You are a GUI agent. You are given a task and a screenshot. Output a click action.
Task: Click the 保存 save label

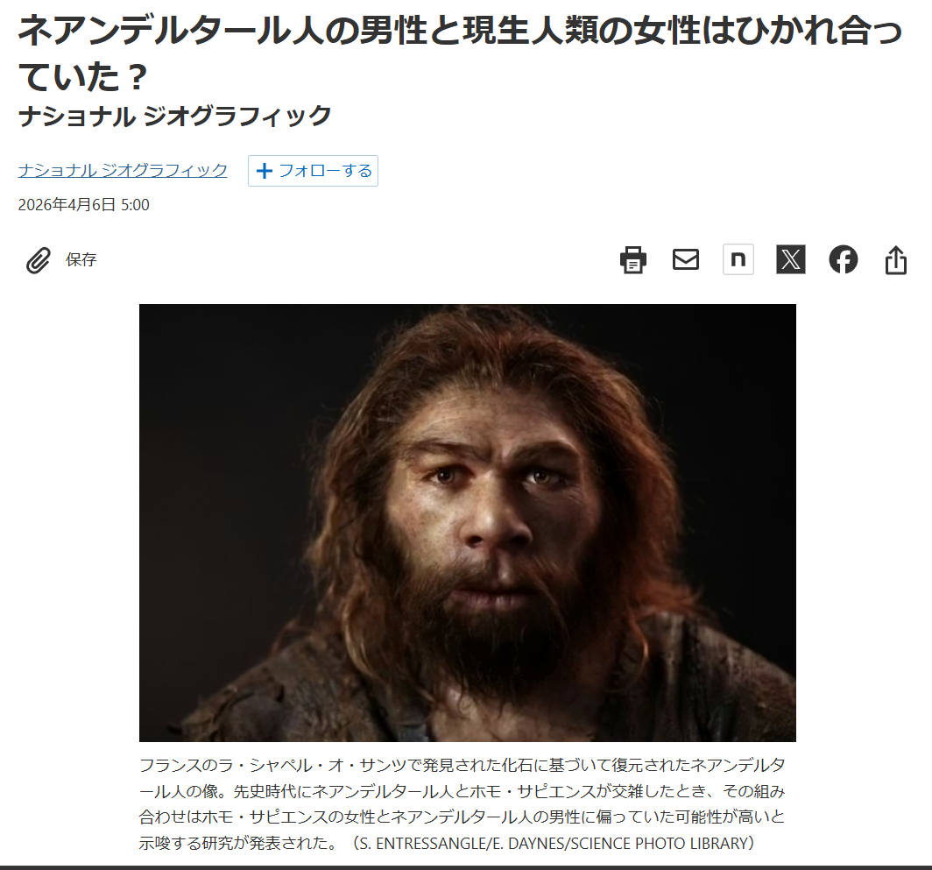[81, 259]
